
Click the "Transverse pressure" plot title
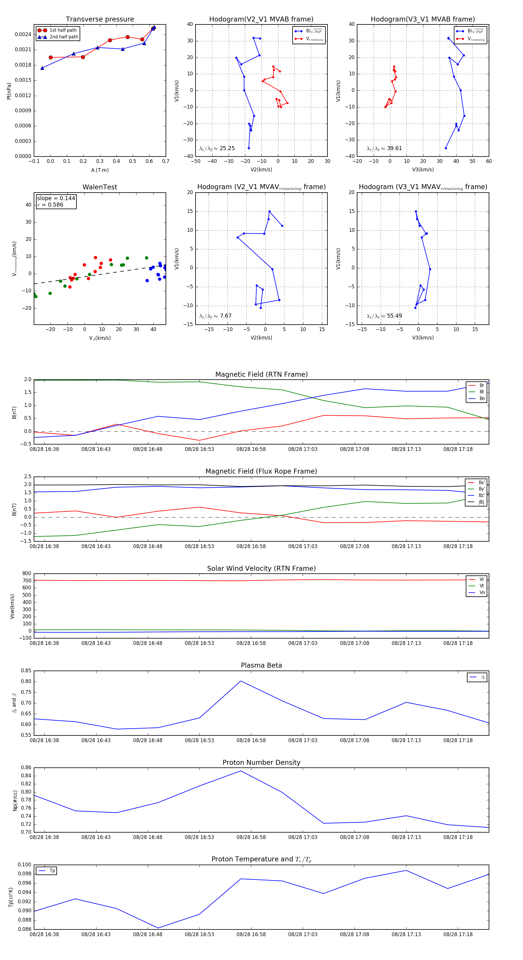pos(100,19)
